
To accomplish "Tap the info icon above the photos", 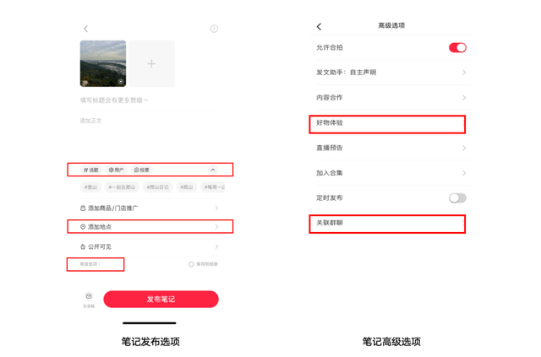I will [x=214, y=29].
